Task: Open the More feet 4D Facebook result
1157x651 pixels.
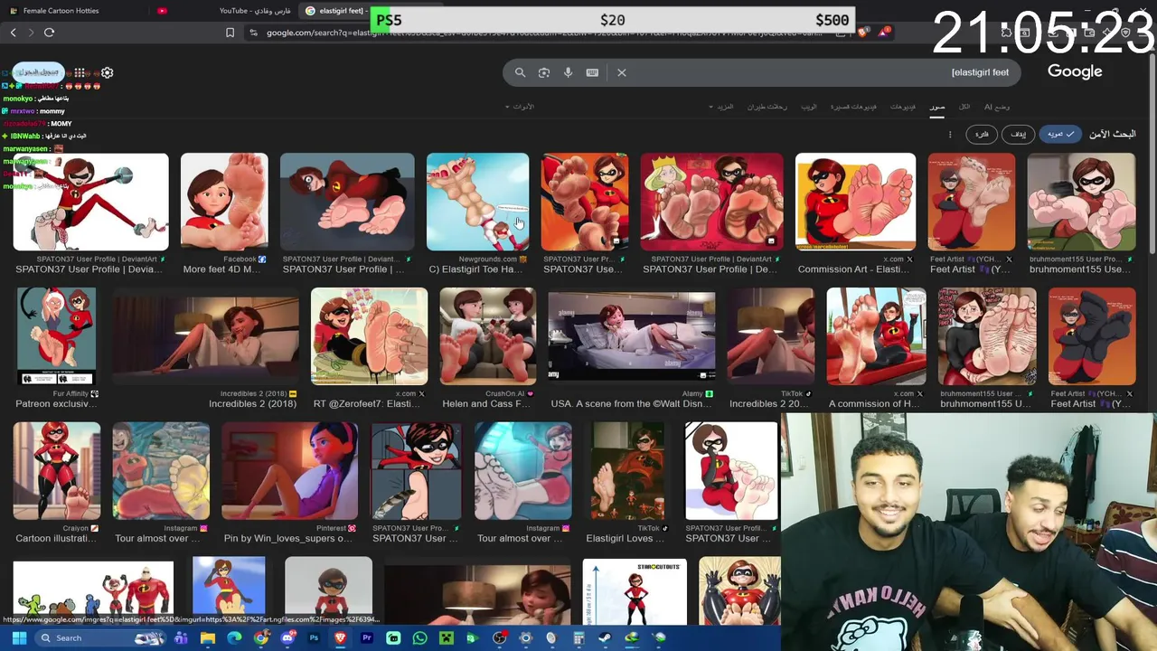Action: click(224, 202)
